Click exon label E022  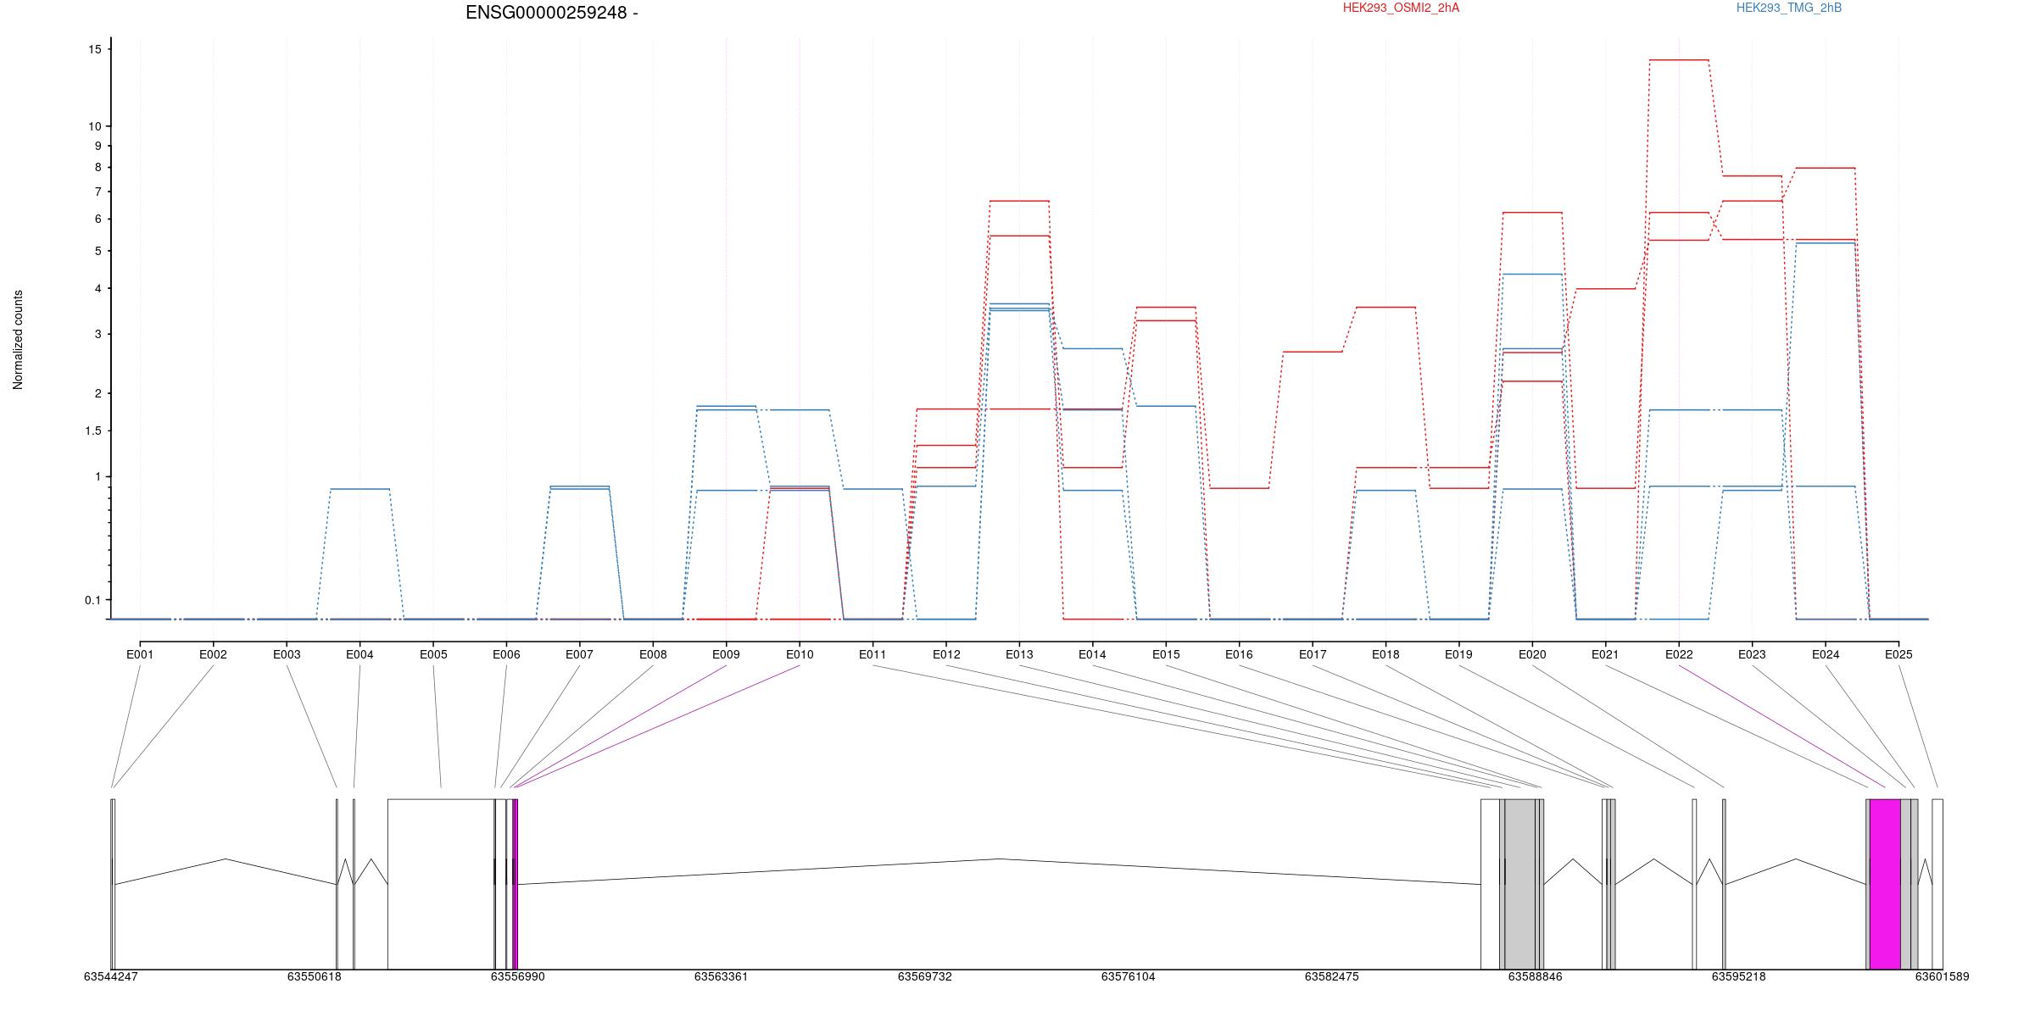[1679, 654]
